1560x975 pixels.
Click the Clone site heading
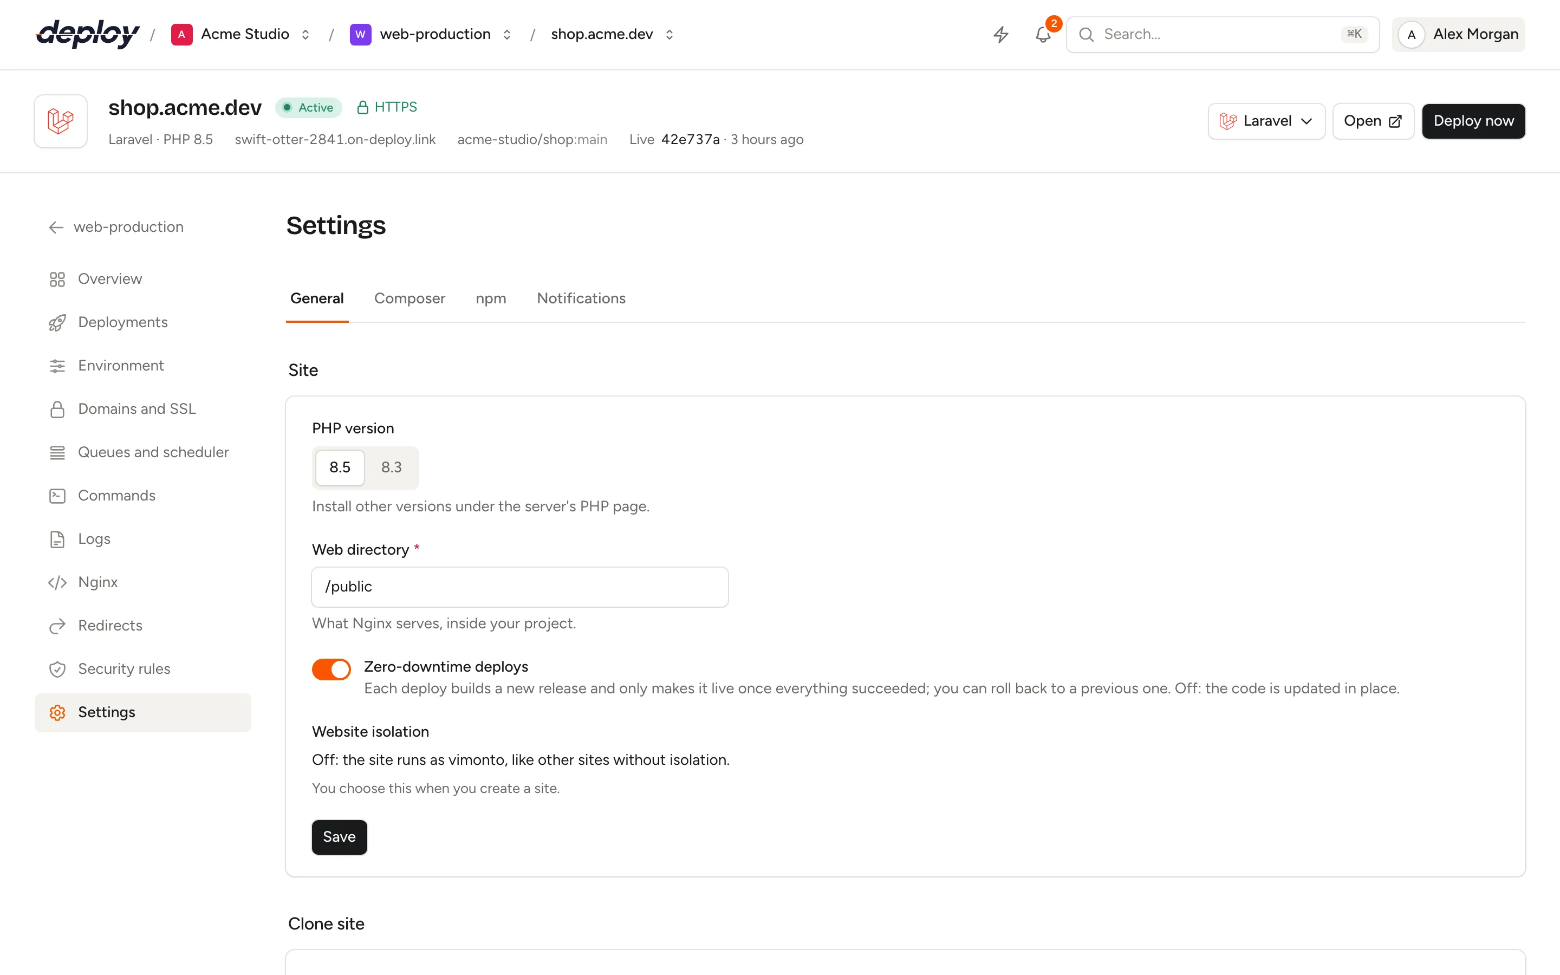[x=326, y=924]
